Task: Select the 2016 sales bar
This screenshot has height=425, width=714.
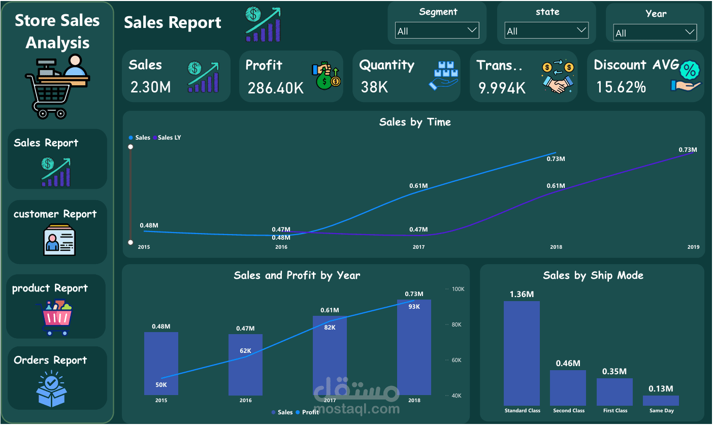Action: [x=245, y=365]
